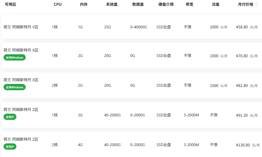Open the ¥58.80 元/月 price entry
Image resolution: width=262 pixels, height=157 pixels.
click(x=247, y=27)
